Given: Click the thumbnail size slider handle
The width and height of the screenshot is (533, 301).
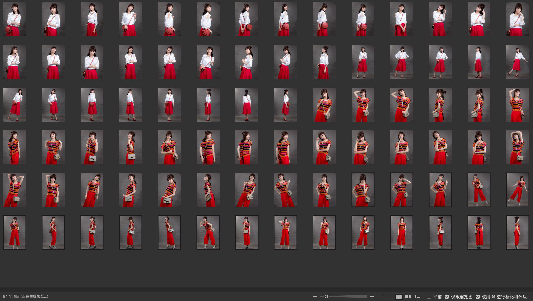Looking at the screenshot, I should pyautogui.click(x=326, y=297).
